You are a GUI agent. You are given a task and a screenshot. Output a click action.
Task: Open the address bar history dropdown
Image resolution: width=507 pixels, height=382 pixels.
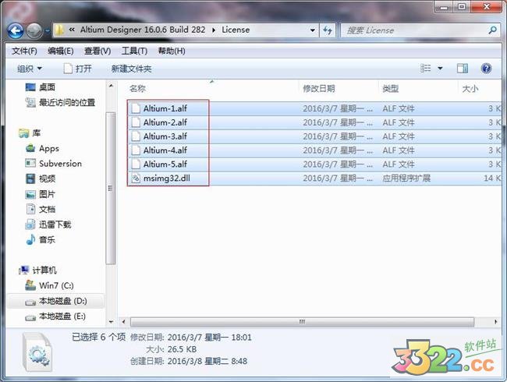313,30
